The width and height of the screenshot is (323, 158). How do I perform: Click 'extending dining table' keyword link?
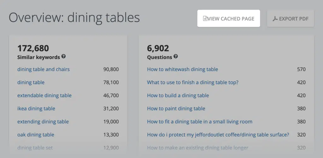click(x=43, y=122)
